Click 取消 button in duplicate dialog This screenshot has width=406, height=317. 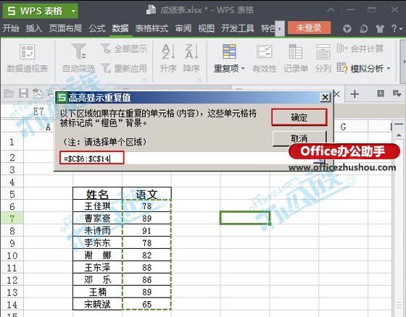pyautogui.click(x=299, y=138)
